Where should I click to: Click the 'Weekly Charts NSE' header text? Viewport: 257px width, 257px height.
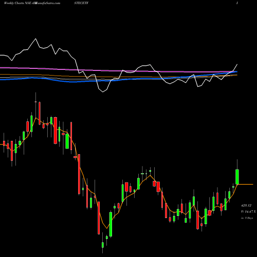click(17, 3)
